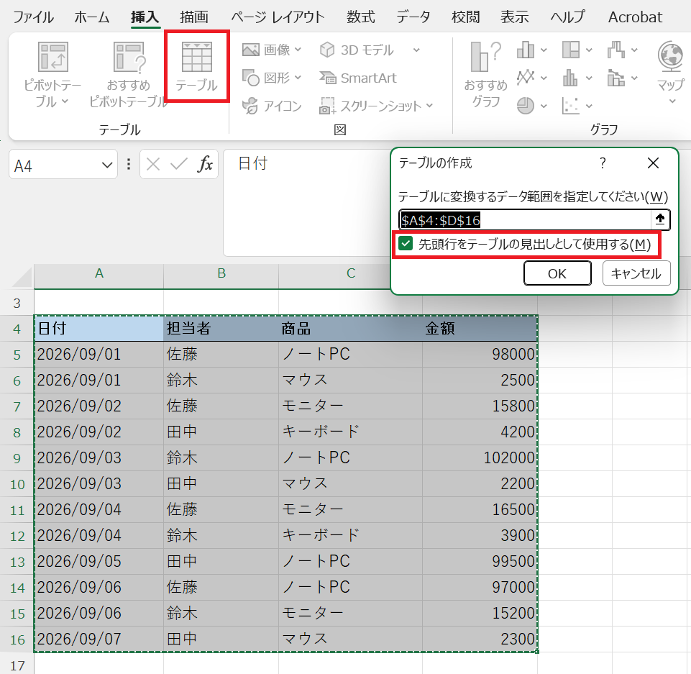
Task: Insert a waterfall or stock chart
Action: point(616,50)
